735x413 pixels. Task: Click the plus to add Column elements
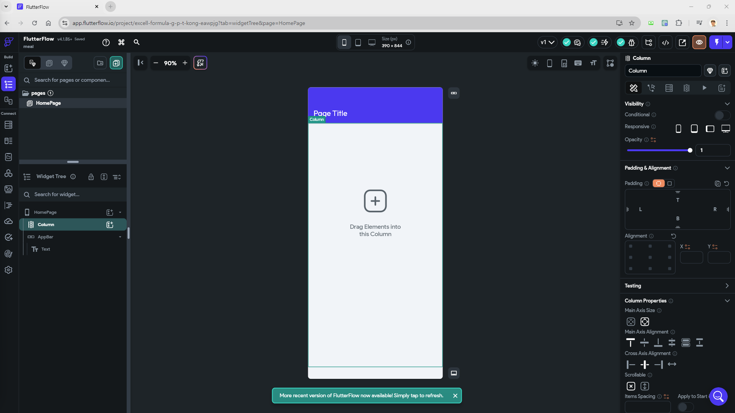point(375,201)
